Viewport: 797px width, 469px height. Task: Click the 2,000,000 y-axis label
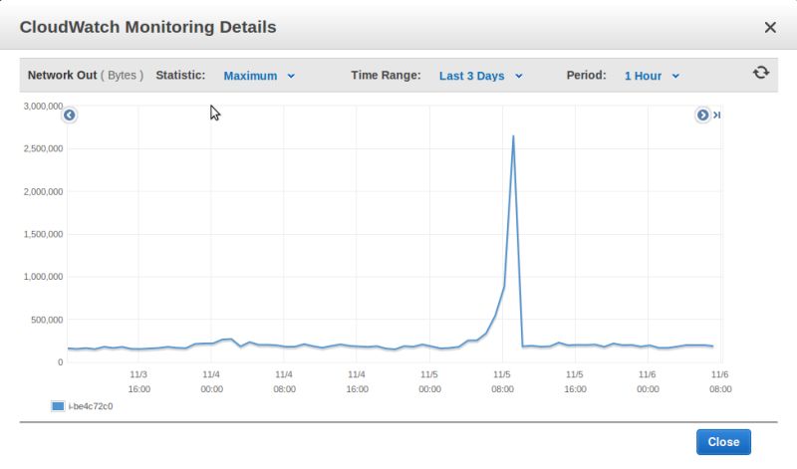click(43, 192)
